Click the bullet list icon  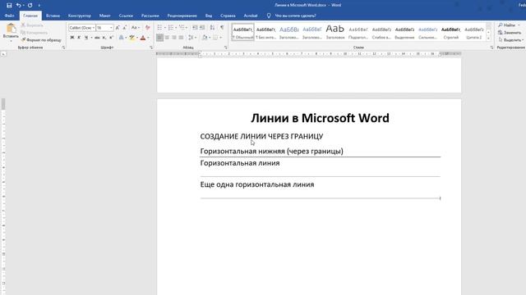[159, 27]
